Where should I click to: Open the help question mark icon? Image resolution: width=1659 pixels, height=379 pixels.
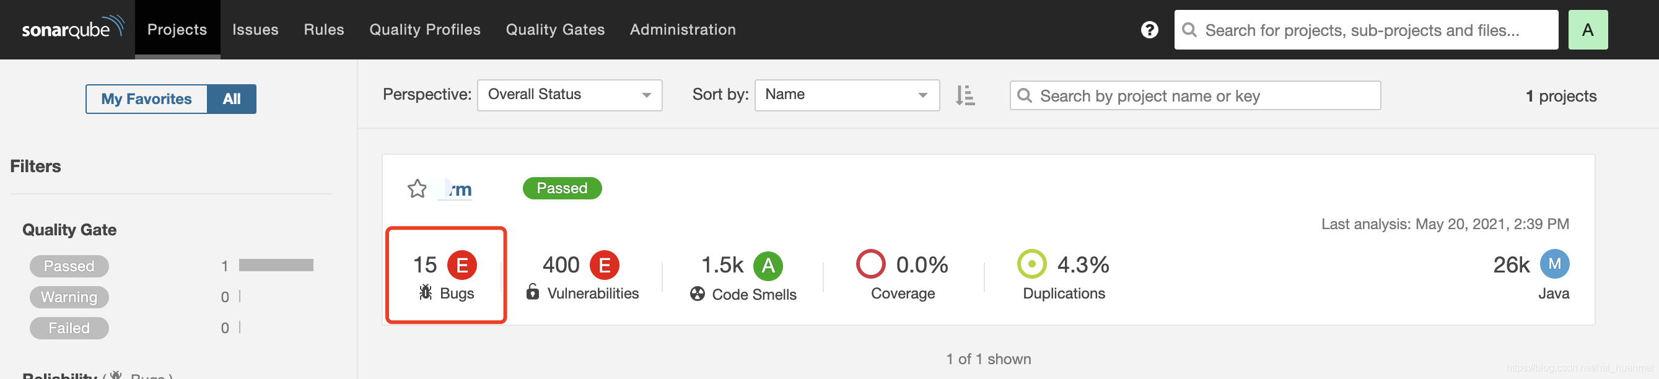click(1149, 30)
